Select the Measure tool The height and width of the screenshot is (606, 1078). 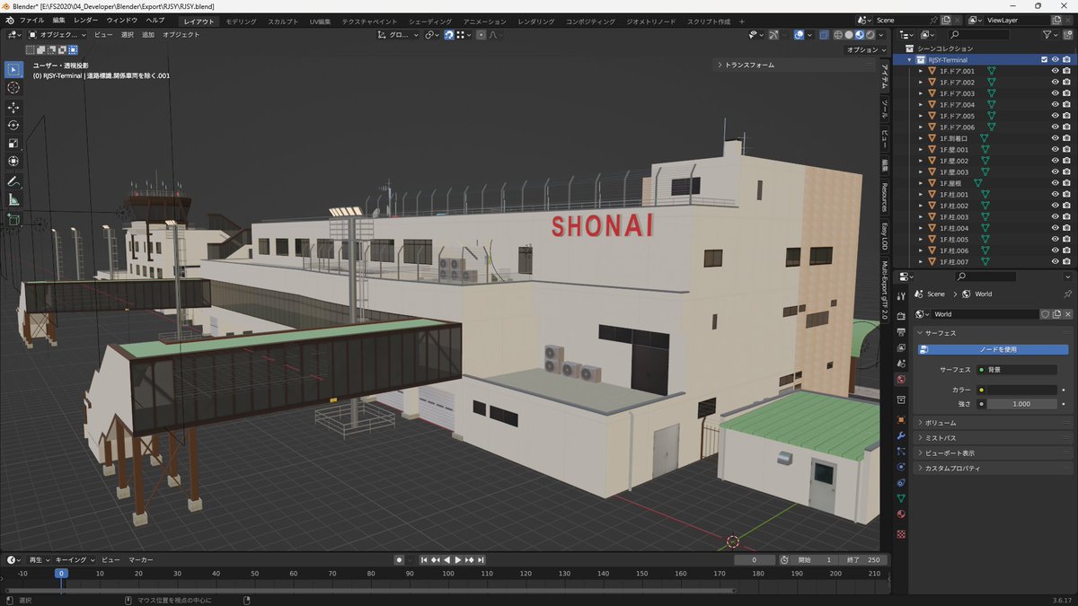[13, 199]
